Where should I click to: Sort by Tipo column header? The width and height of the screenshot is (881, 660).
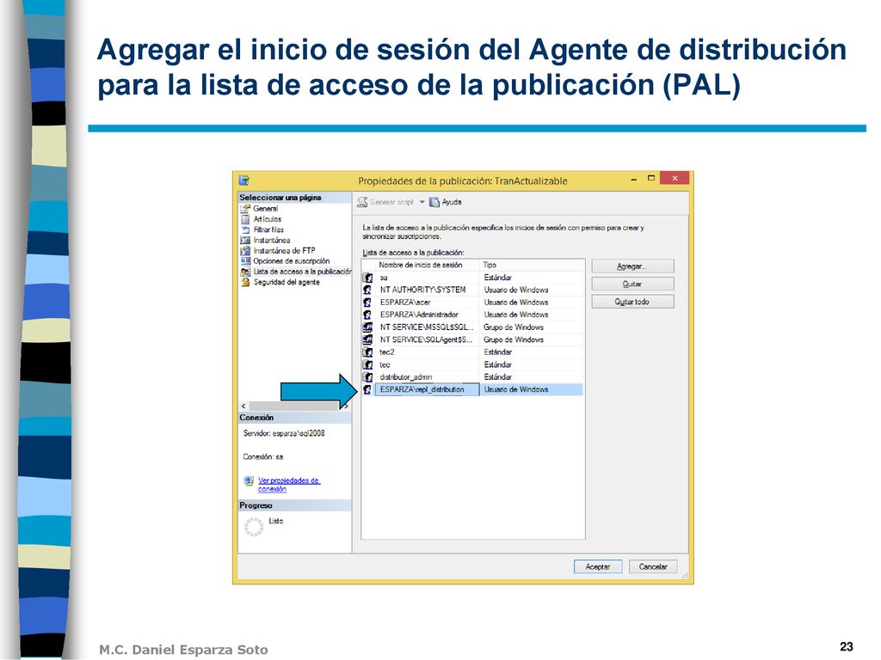(532, 265)
